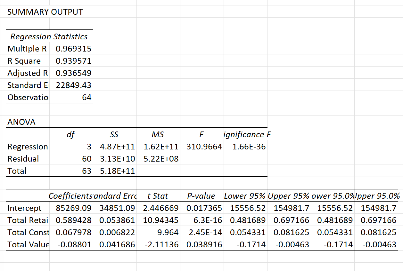The width and height of the screenshot is (403, 271).
Task: Select the value 0.936549
Action: 73,73
